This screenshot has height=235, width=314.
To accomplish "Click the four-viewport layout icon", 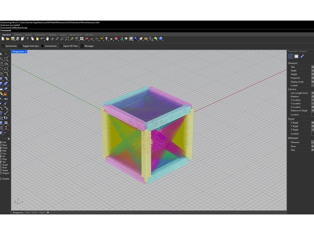I will tap(82, 39).
